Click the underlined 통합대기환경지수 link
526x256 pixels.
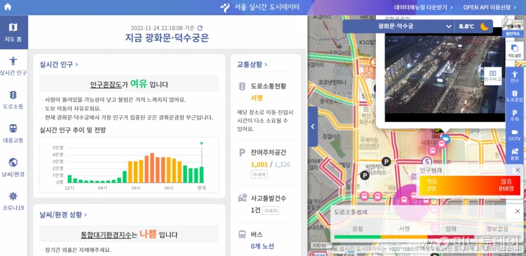pyautogui.click(x=106, y=234)
